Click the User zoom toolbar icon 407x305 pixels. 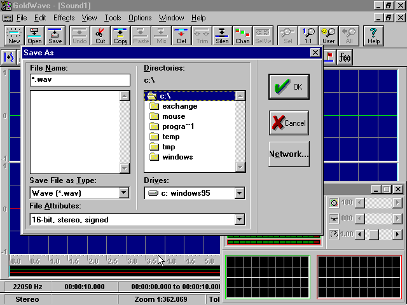click(x=328, y=36)
